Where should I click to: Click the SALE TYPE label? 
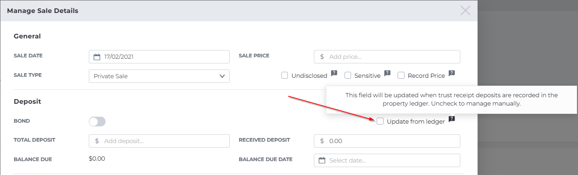tap(28, 75)
